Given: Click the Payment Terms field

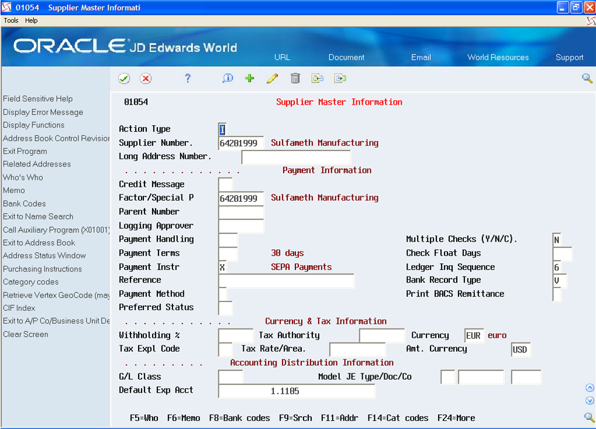Looking at the screenshot, I should click(228, 253).
